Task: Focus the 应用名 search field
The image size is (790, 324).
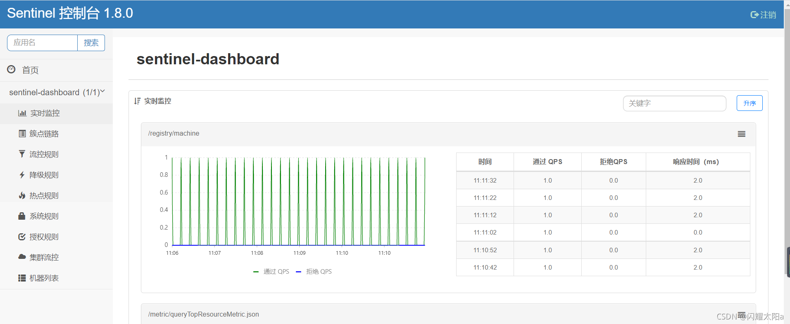Action: coord(42,43)
